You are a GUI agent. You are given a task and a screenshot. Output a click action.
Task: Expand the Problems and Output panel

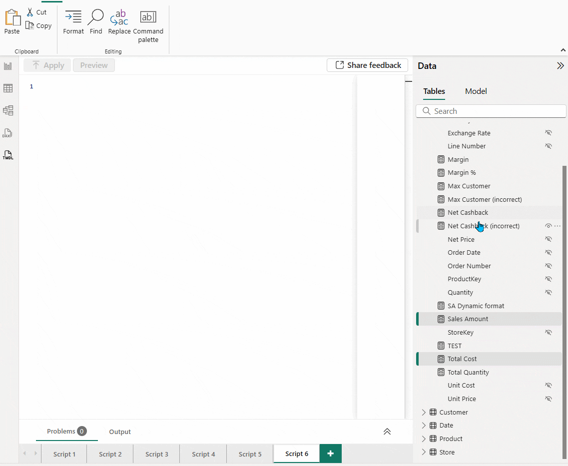tap(387, 431)
